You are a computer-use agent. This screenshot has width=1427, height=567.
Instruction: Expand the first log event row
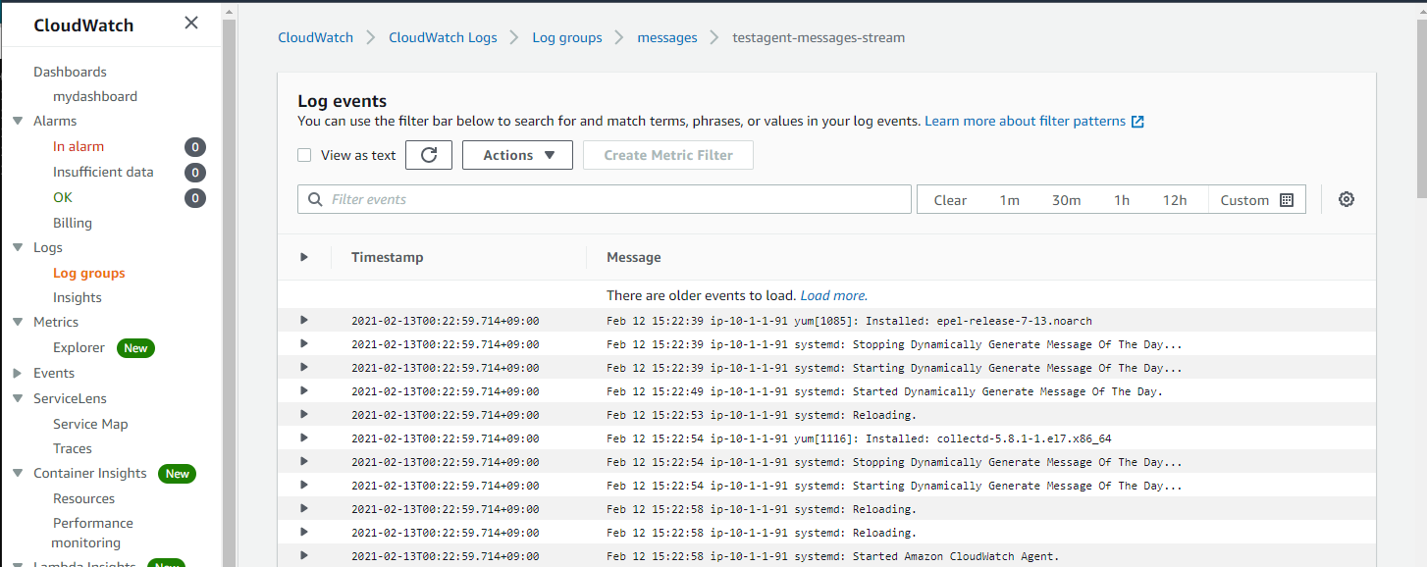coord(303,320)
